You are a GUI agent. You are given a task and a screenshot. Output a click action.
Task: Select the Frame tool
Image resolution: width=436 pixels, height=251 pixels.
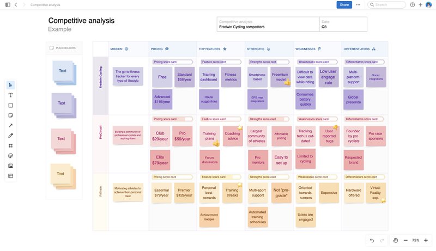click(10, 146)
